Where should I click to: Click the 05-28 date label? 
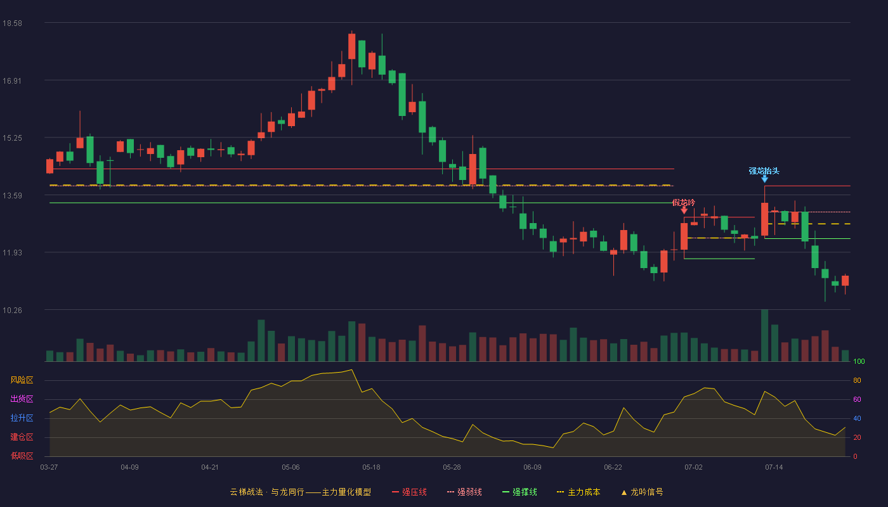click(x=452, y=467)
